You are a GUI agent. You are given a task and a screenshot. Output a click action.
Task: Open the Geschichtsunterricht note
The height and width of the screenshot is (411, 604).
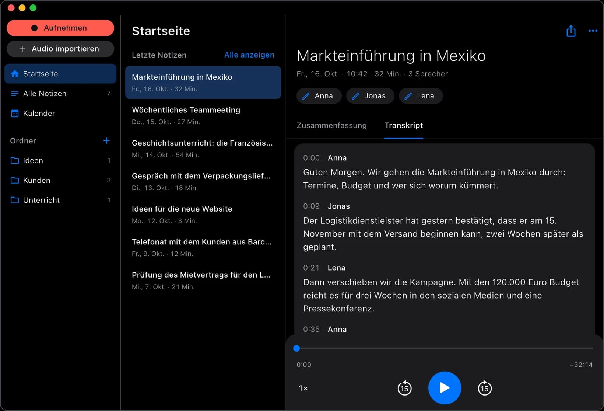pos(203,149)
